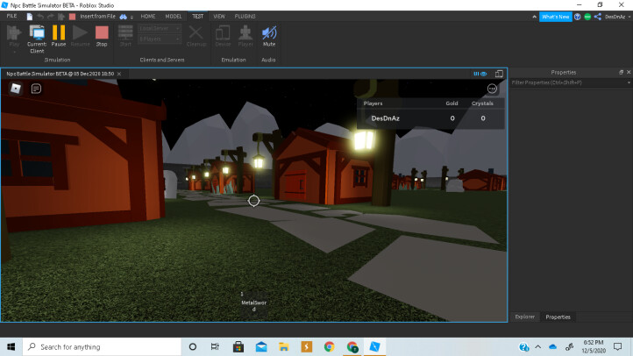This screenshot has height=356, width=633.
Task: Select the Npc Battle Simulator BETA document tab
Action: point(60,74)
